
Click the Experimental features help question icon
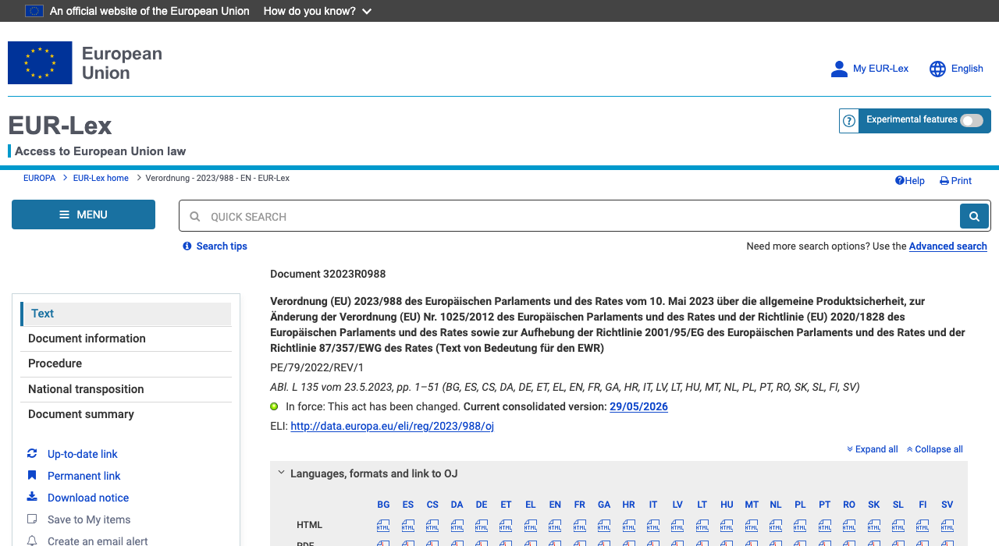click(x=849, y=121)
